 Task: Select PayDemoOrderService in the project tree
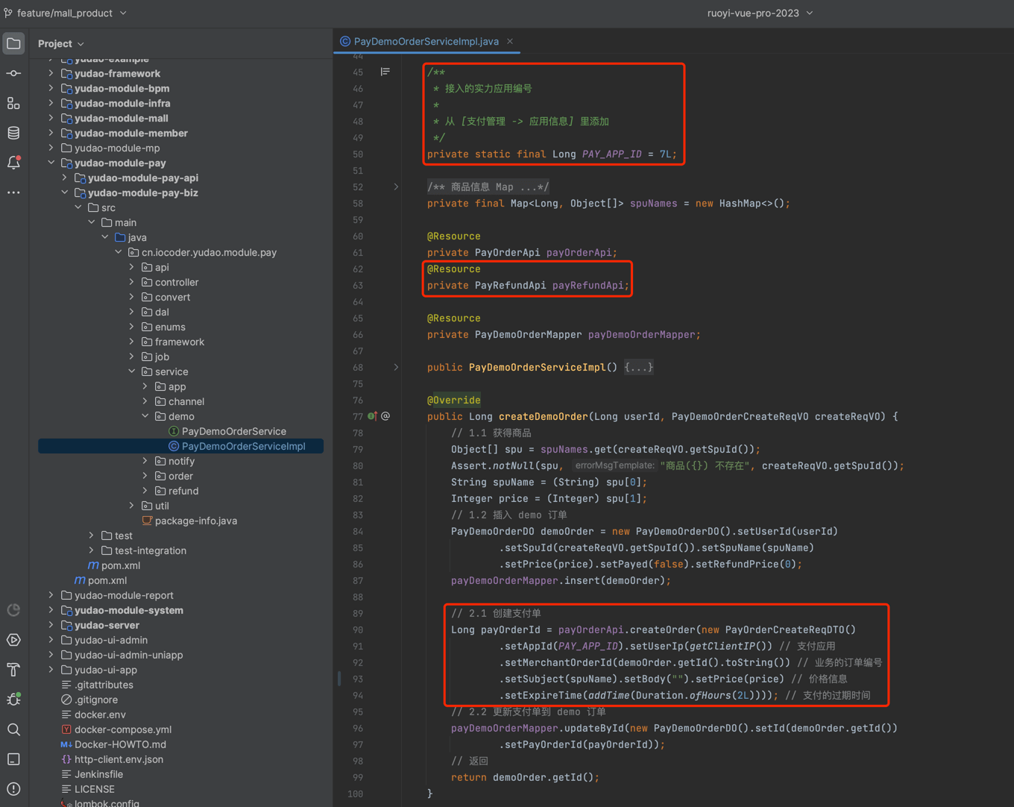[x=233, y=431]
